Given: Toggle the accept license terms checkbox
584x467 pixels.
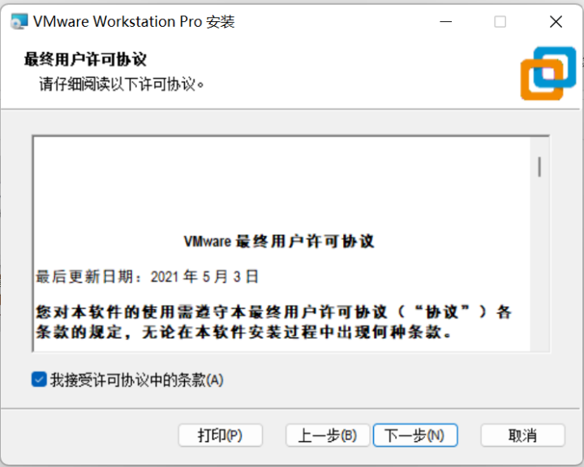Looking at the screenshot, I should [x=39, y=380].
